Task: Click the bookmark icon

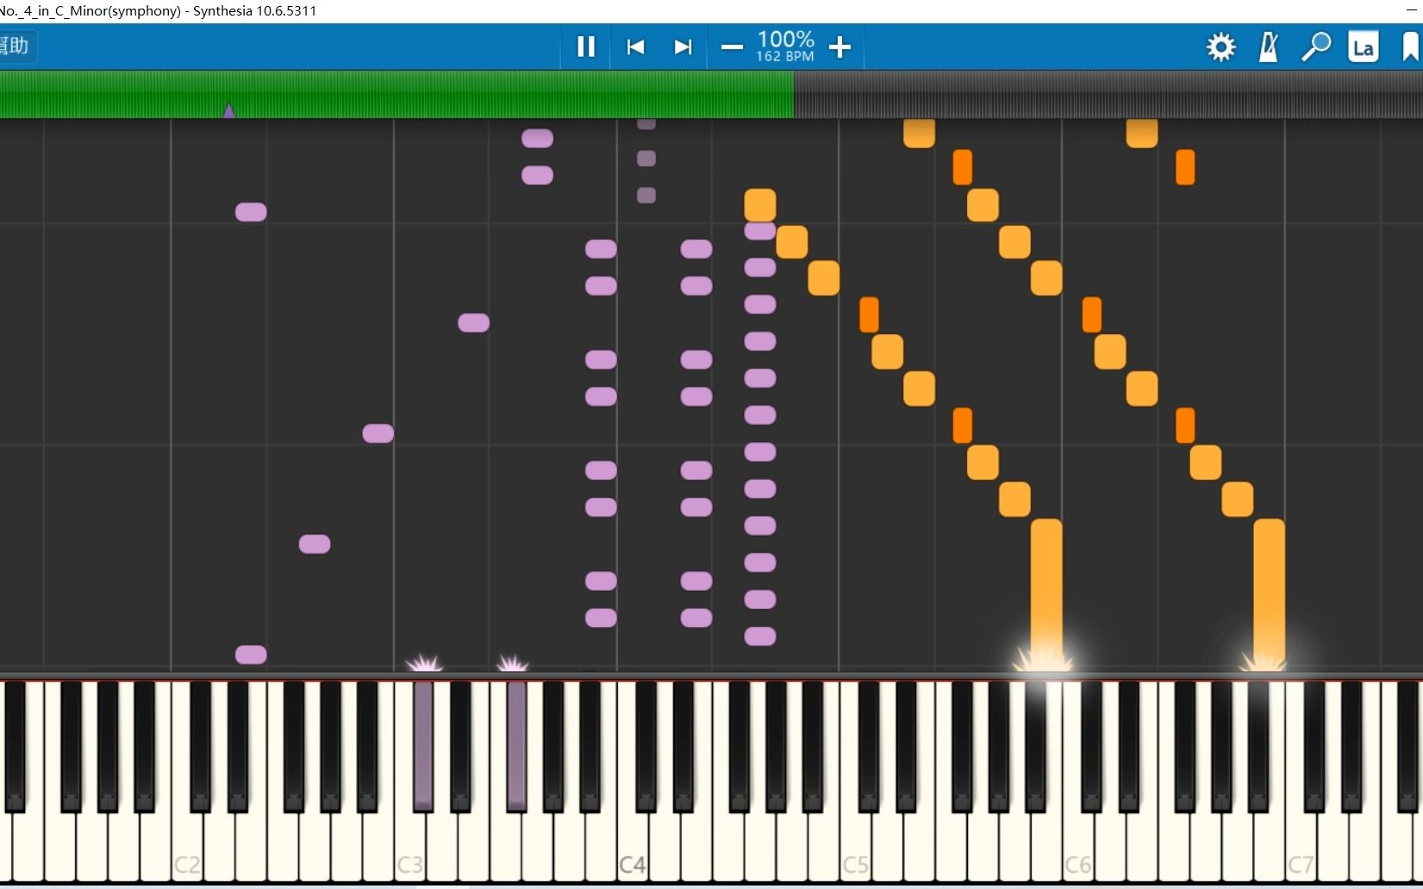Action: click(x=1410, y=47)
